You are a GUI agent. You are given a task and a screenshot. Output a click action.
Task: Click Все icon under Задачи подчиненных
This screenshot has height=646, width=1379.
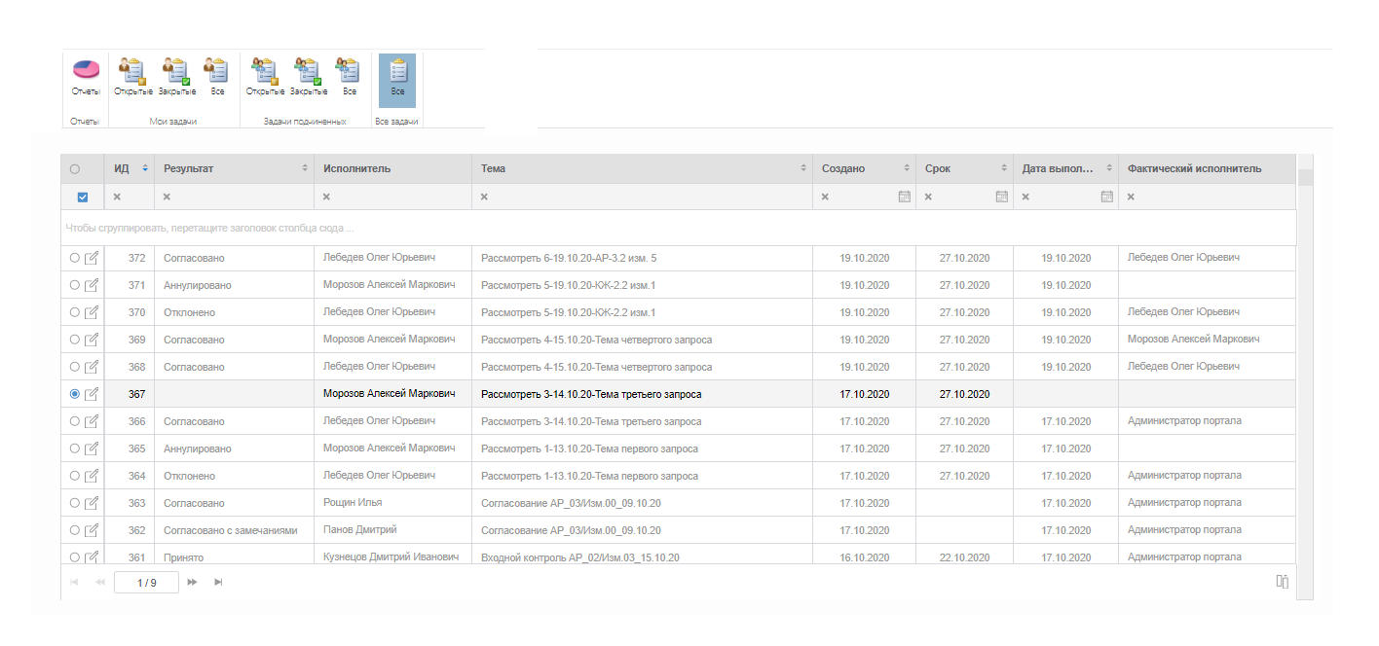348,78
